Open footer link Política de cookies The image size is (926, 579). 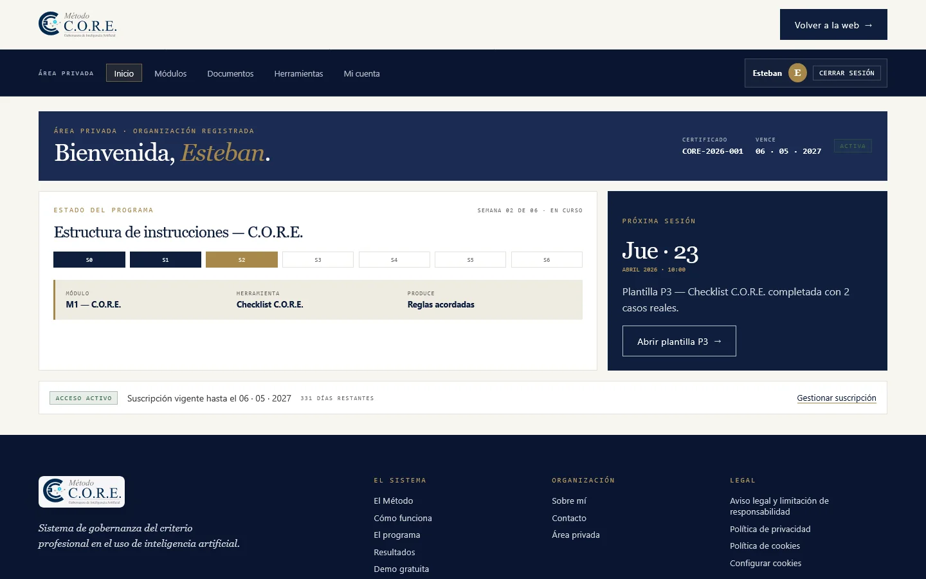[x=765, y=546]
